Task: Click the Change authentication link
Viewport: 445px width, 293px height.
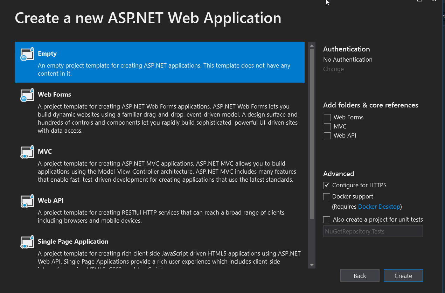Action: [333, 69]
